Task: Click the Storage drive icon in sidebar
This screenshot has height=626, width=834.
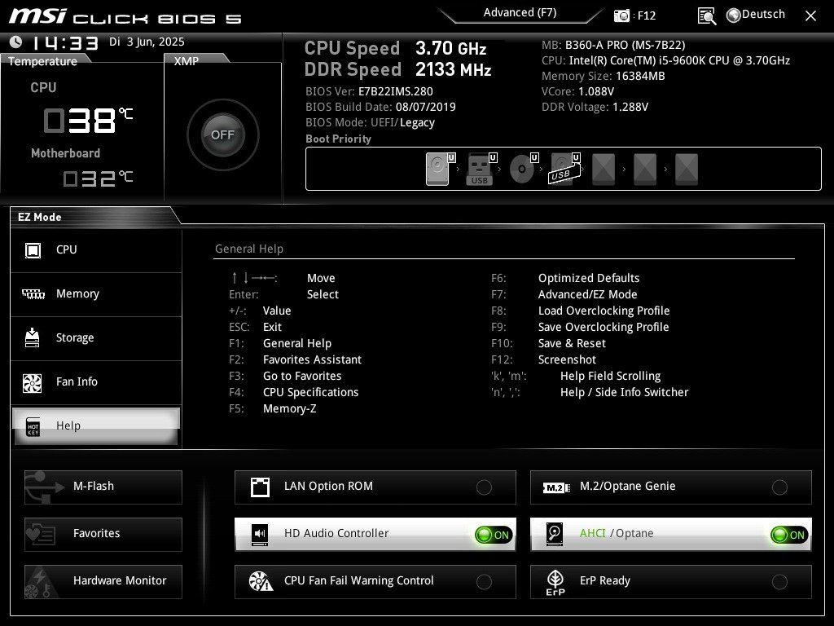Action: 33,337
